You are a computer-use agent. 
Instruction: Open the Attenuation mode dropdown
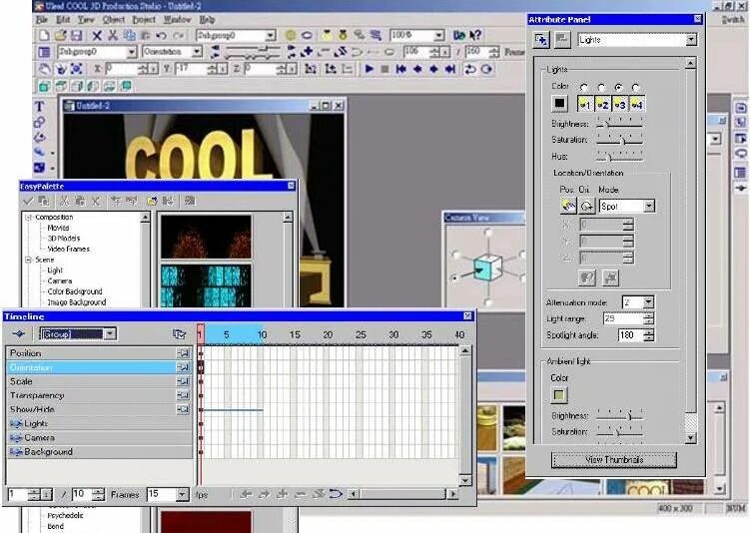648,302
